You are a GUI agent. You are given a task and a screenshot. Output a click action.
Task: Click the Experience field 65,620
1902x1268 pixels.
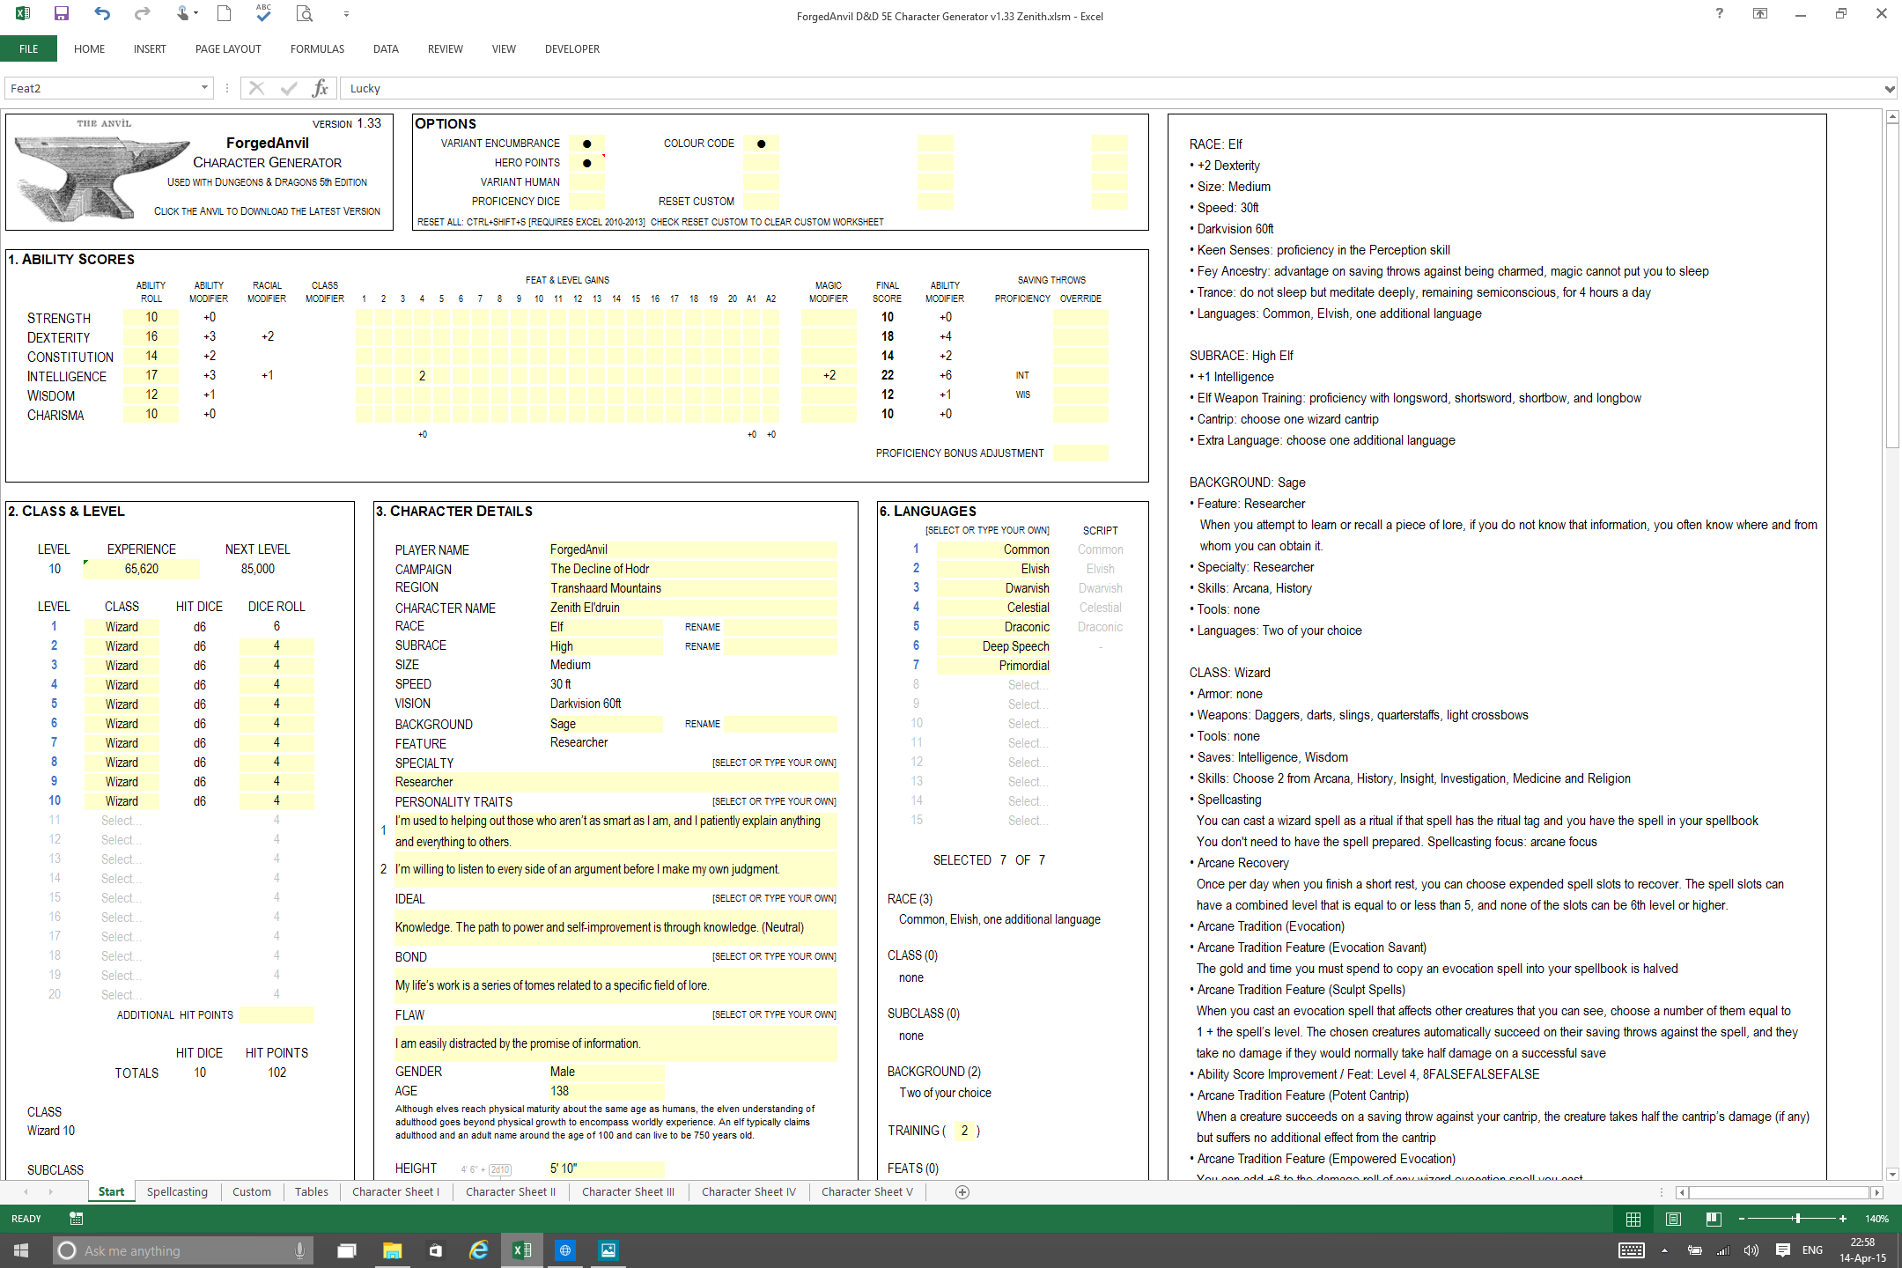tap(142, 569)
